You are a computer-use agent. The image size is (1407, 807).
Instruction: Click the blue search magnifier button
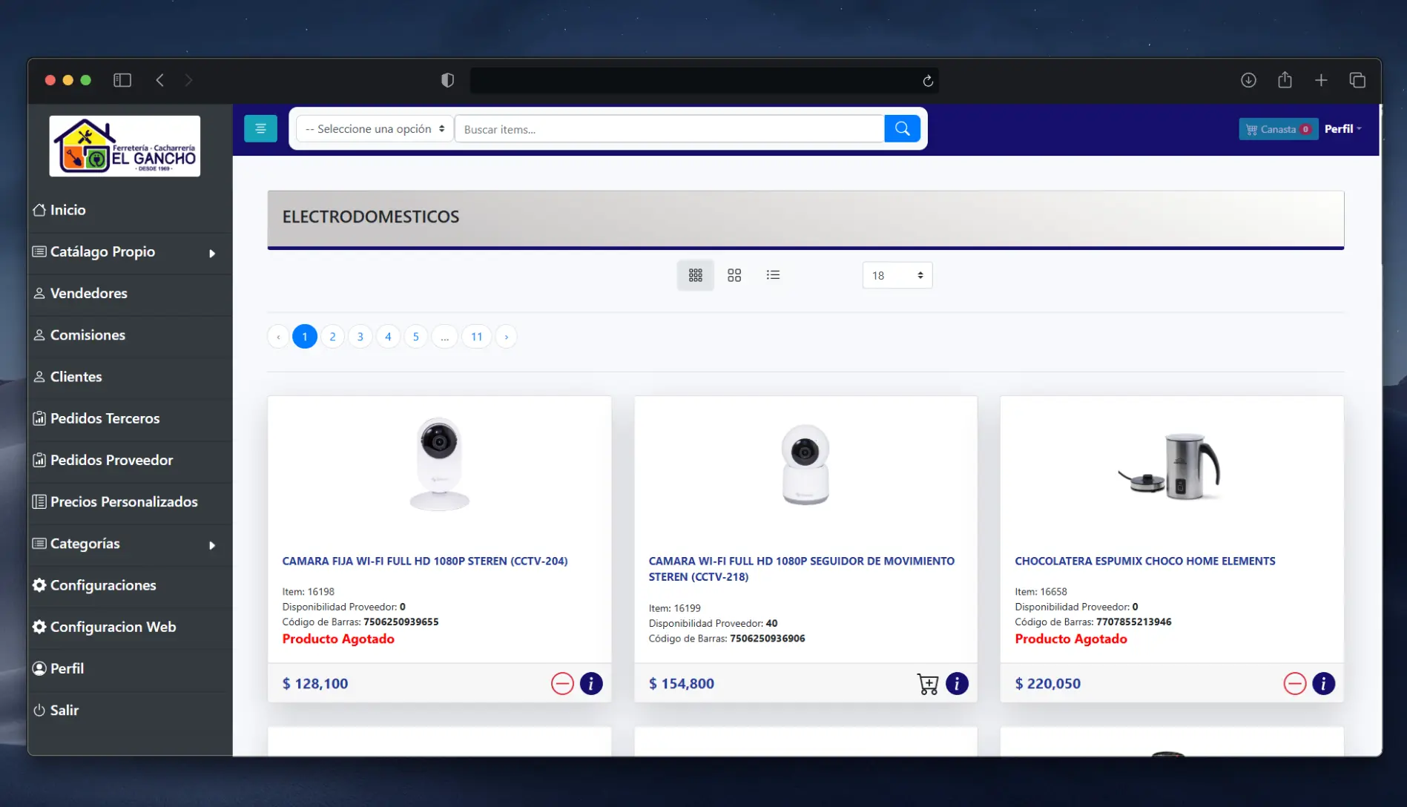click(x=902, y=128)
